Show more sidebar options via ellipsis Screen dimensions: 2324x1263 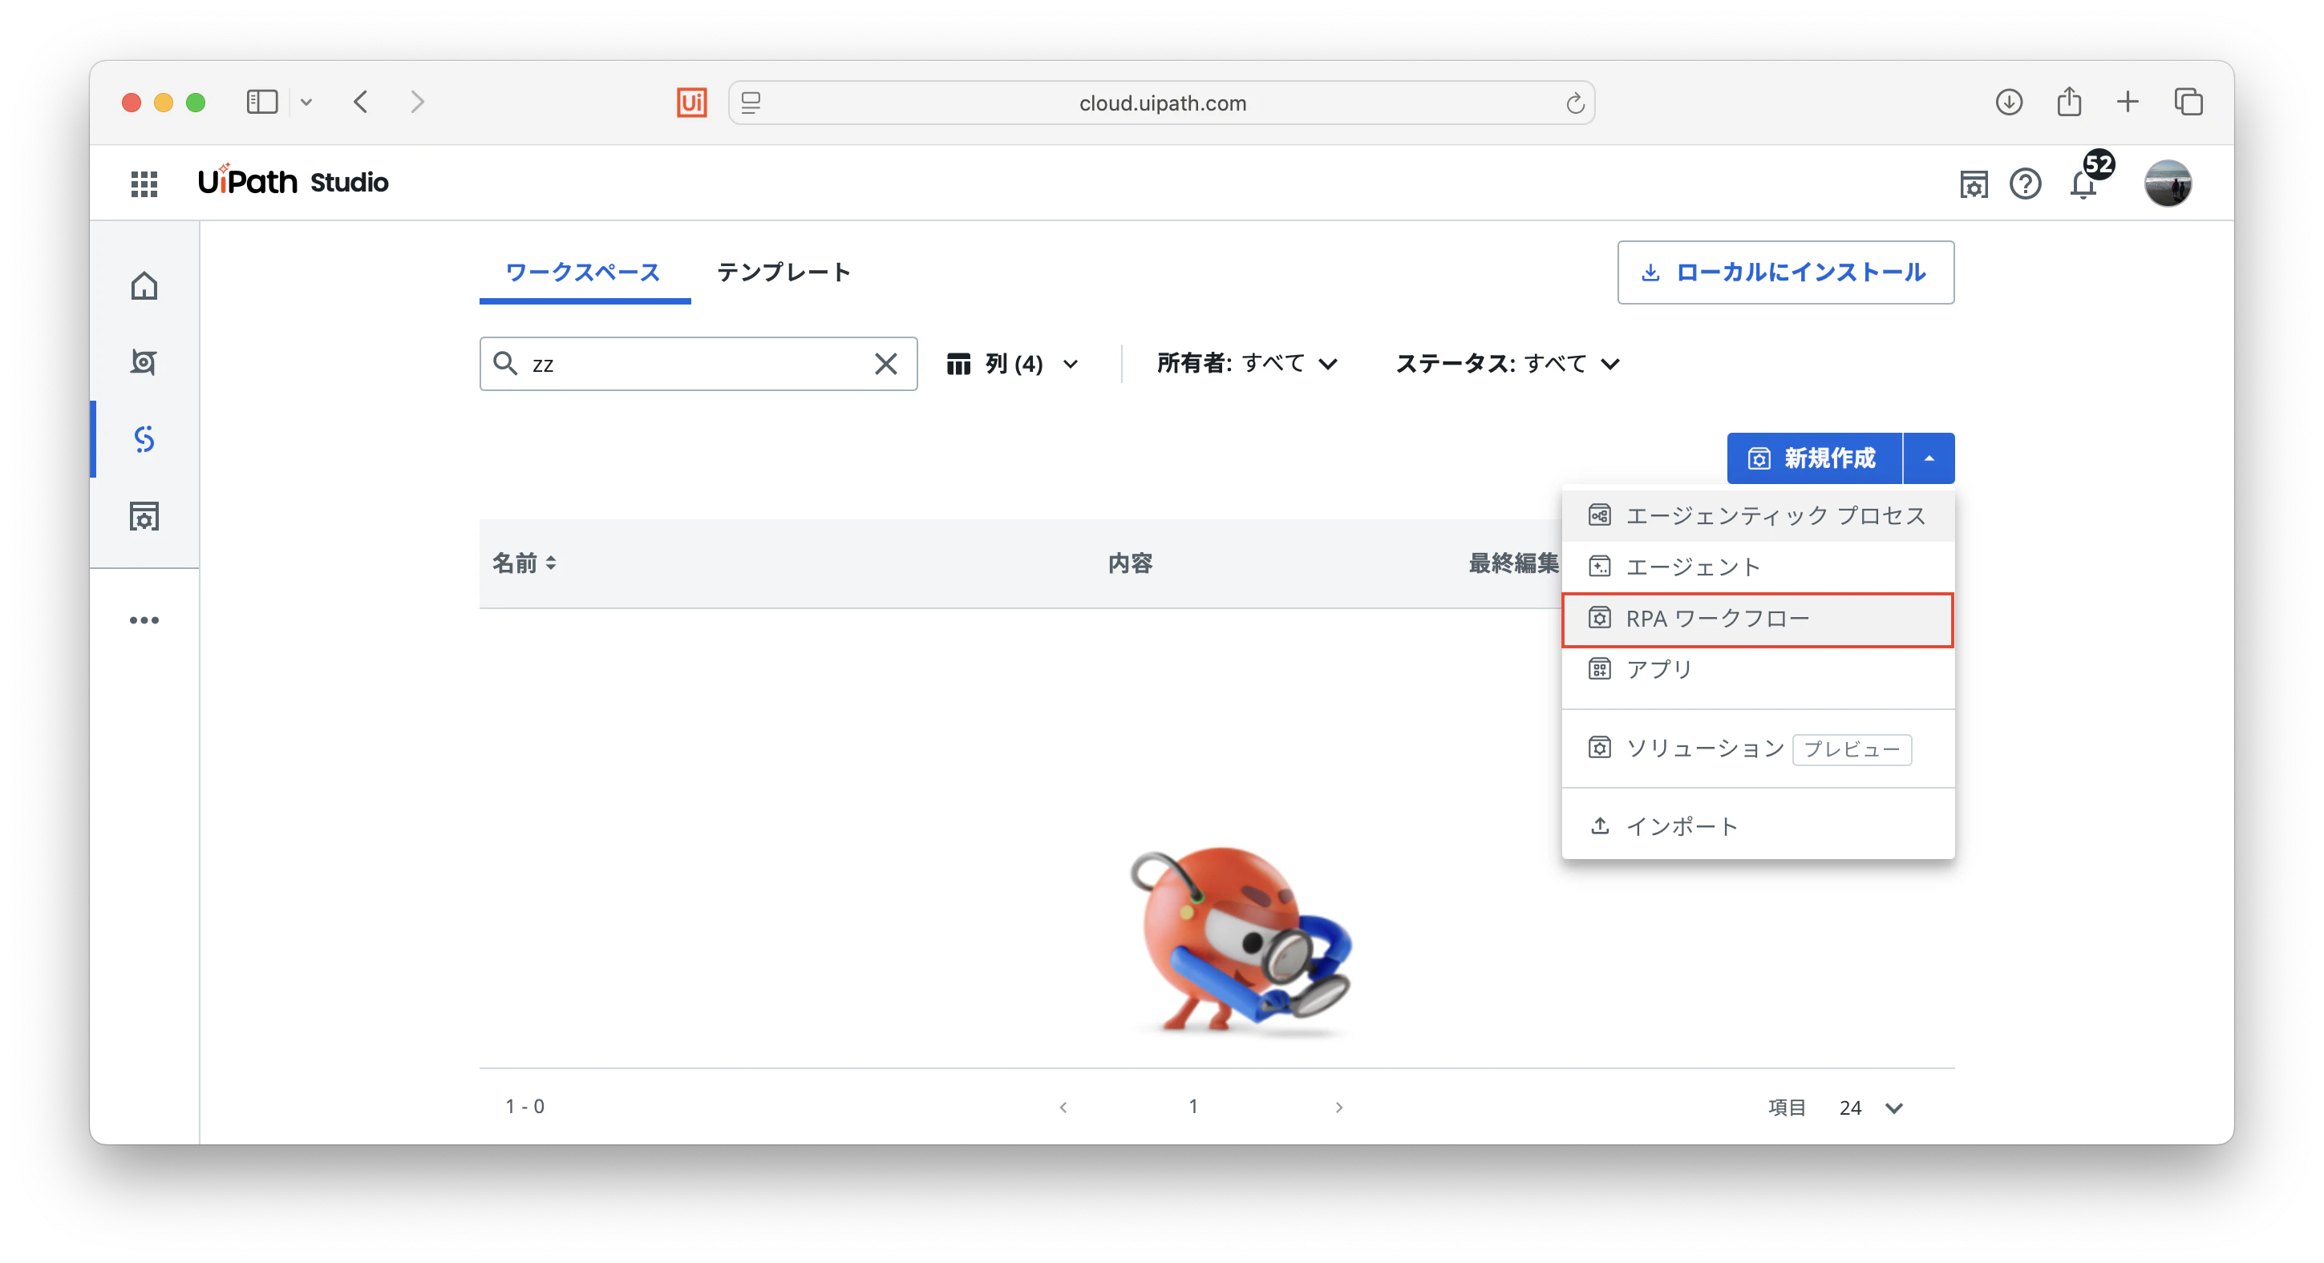coord(144,620)
